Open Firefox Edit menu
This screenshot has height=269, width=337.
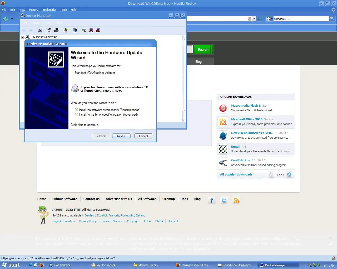pos(13,10)
